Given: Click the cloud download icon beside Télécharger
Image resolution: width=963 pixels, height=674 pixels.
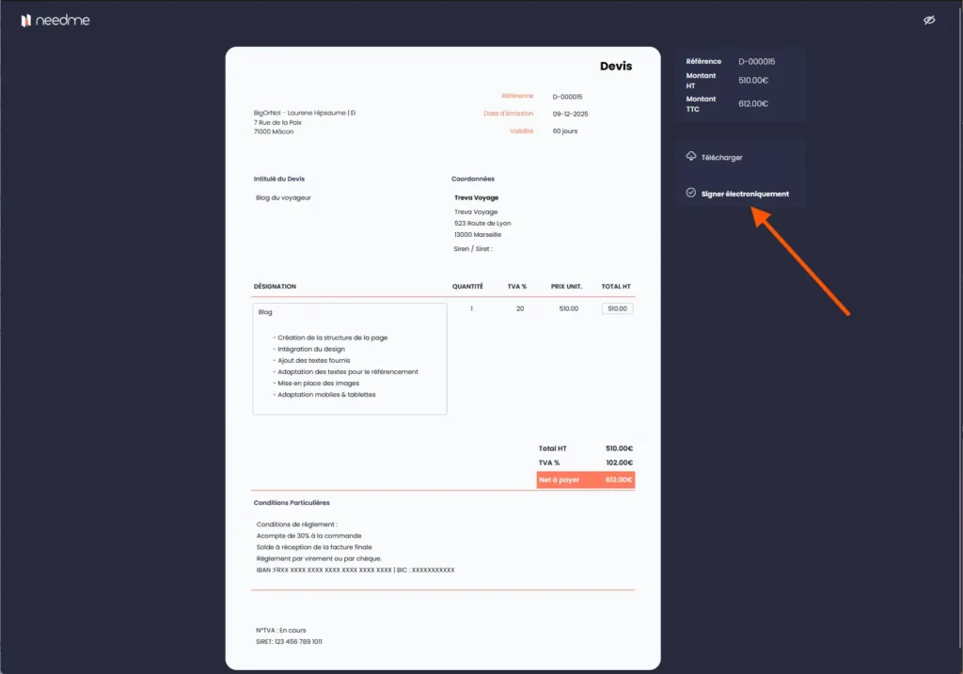Looking at the screenshot, I should pos(691,156).
